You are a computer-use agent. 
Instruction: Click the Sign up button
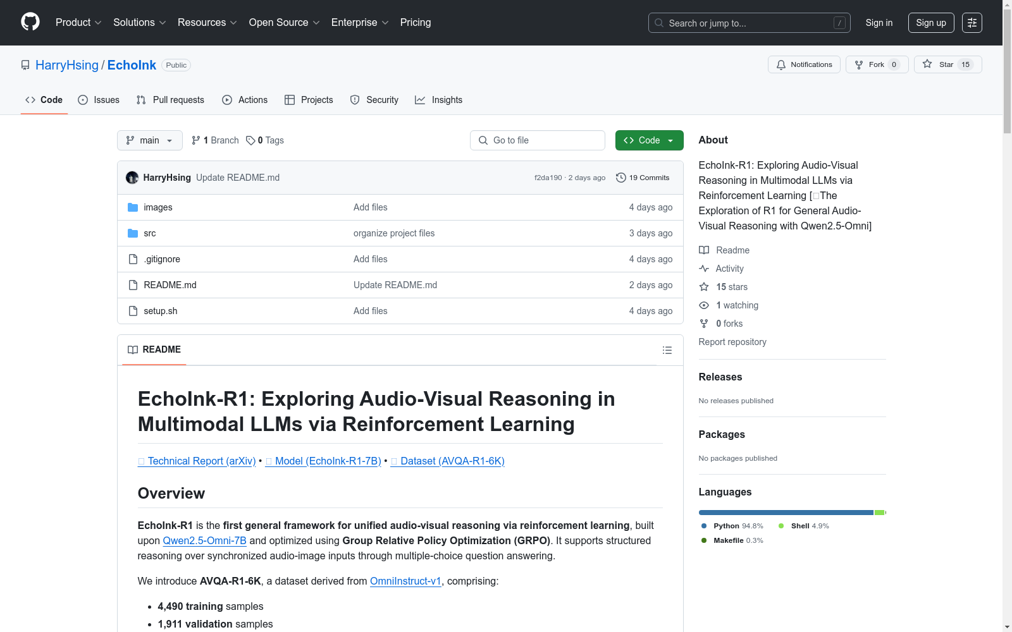[x=931, y=23]
